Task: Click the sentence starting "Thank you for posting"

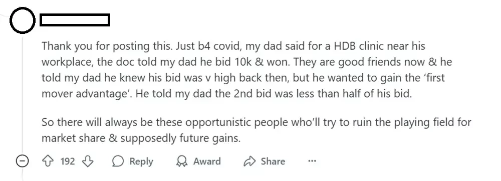Action: click(x=108, y=46)
